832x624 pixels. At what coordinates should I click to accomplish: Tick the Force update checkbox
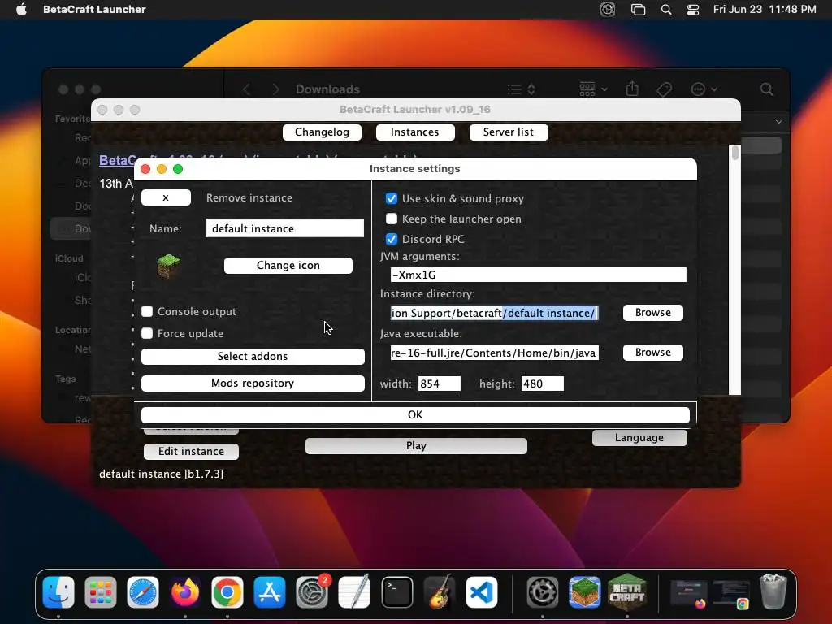(147, 333)
